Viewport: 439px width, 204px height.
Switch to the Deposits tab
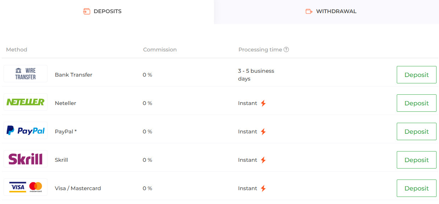(x=107, y=11)
